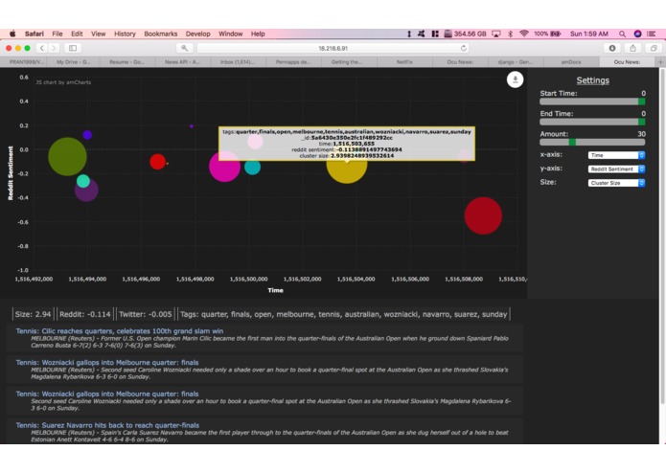Screen dimensions: 666x473
Task: Open the Apple menu
Action: (12, 34)
